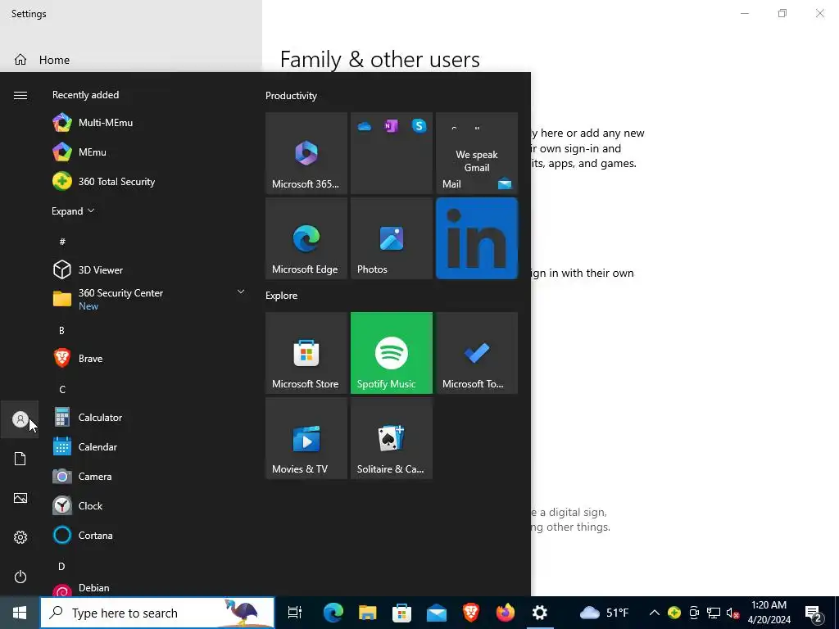The width and height of the screenshot is (839, 629).
Task: Open 360 Total Security in the Start list
Action: click(147, 181)
